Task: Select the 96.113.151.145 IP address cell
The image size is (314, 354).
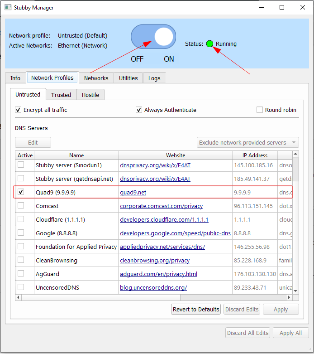Action: coord(255,206)
